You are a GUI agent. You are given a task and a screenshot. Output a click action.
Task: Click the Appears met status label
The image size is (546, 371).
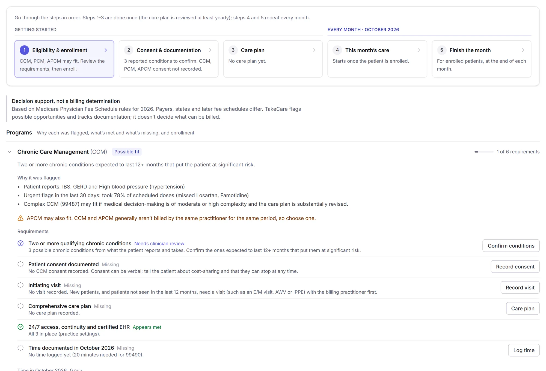(x=147, y=327)
